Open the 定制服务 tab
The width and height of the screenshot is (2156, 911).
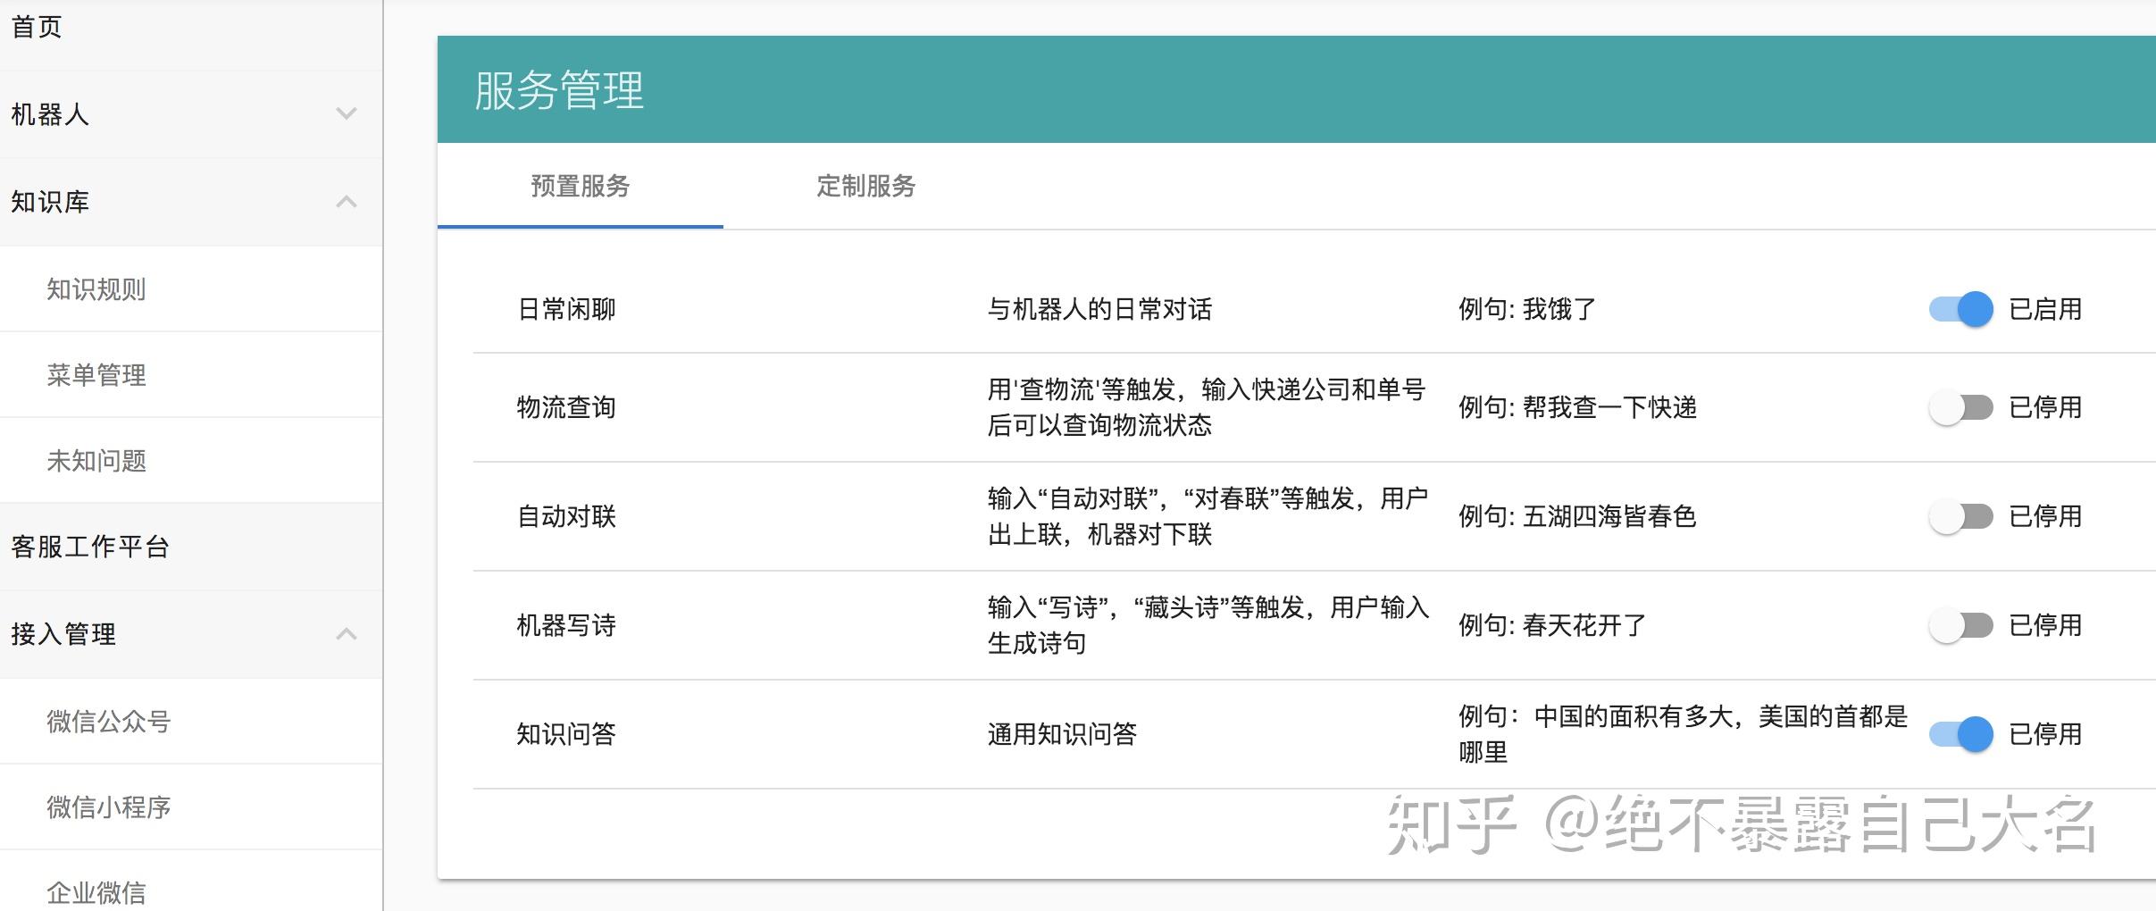[x=865, y=186]
